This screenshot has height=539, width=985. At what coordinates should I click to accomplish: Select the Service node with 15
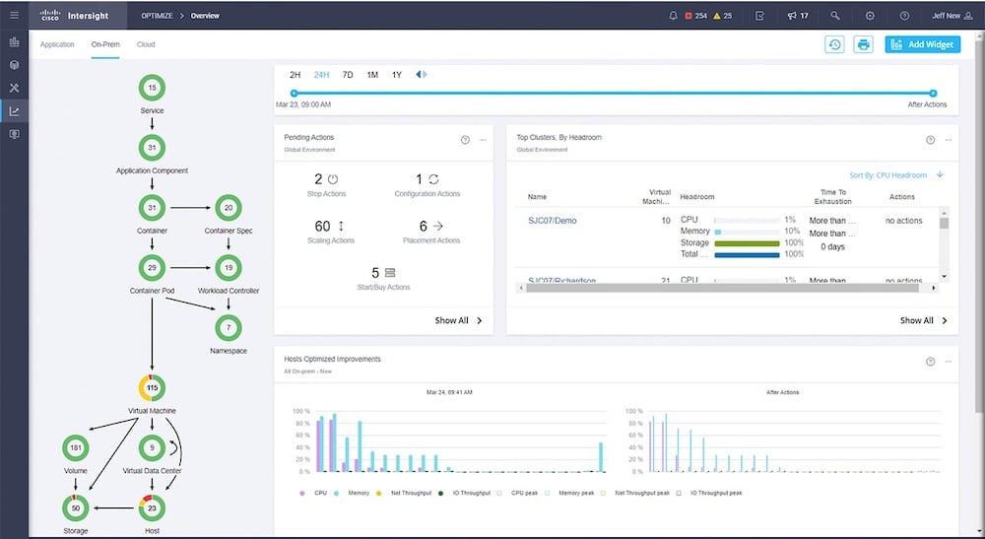point(152,88)
